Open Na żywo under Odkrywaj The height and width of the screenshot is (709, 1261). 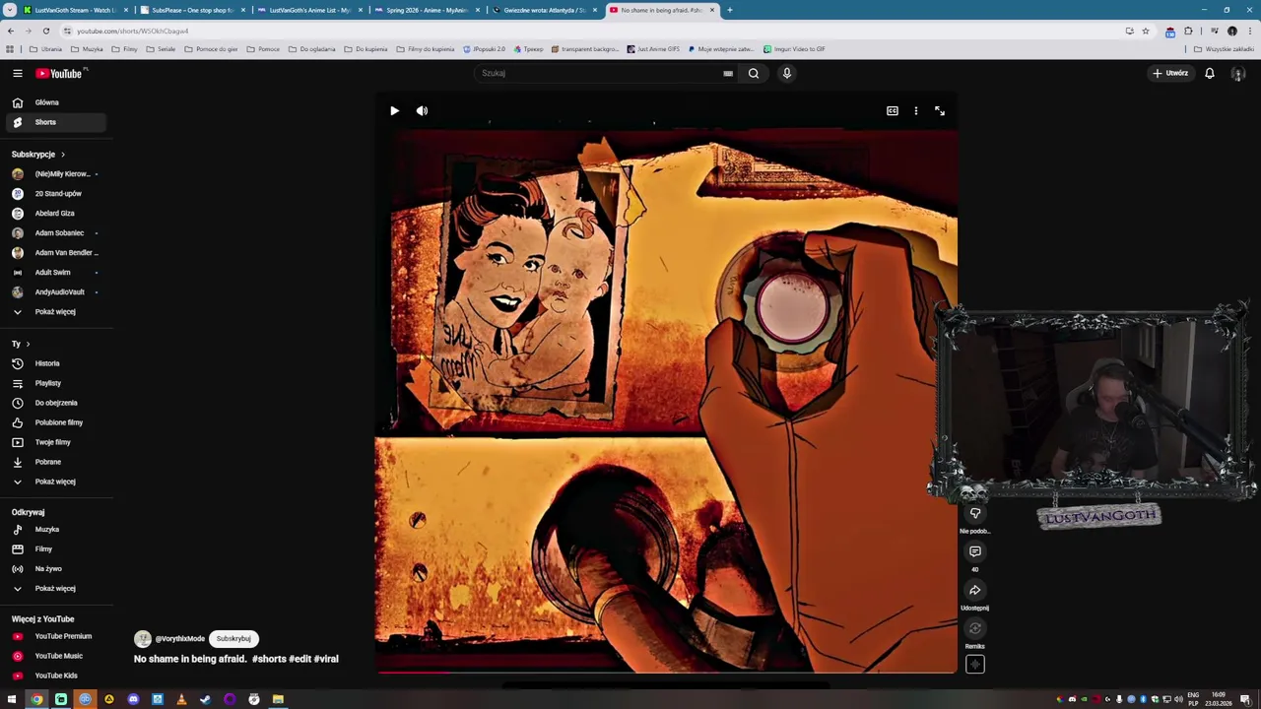pos(56,569)
